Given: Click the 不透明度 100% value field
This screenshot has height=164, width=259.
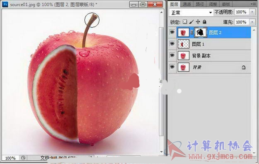Looking at the screenshot, I should [242, 12].
